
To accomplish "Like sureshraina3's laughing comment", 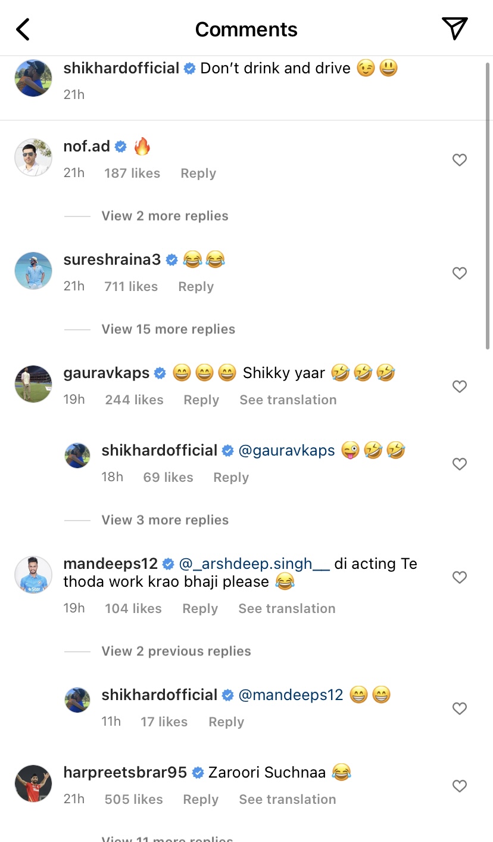I will point(459,273).
